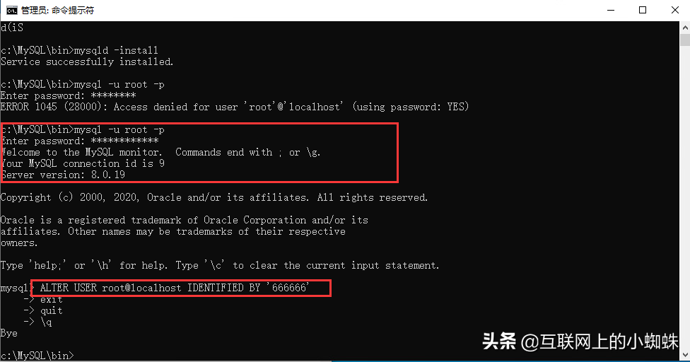690x362 pixels.
Task: Click the 'Service successfully installed.' line
Action: coord(87,62)
